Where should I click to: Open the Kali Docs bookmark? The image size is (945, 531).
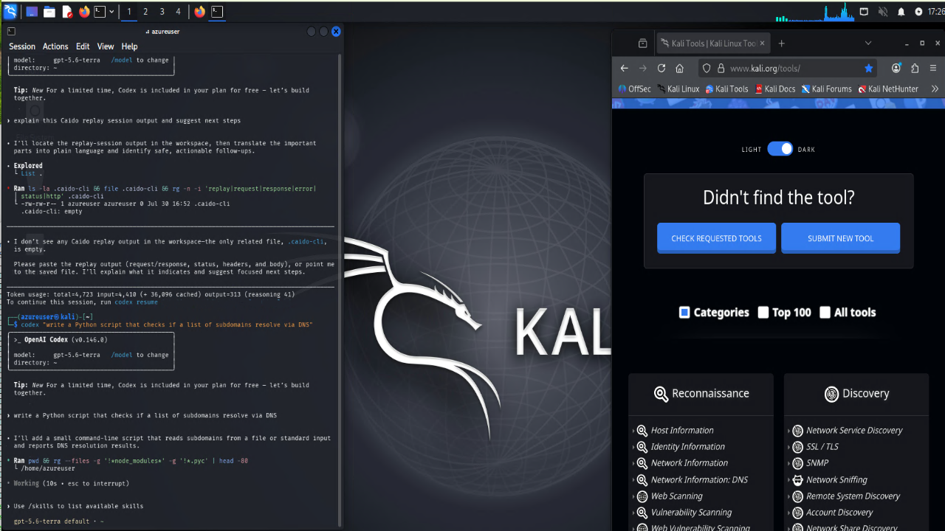tap(774, 88)
